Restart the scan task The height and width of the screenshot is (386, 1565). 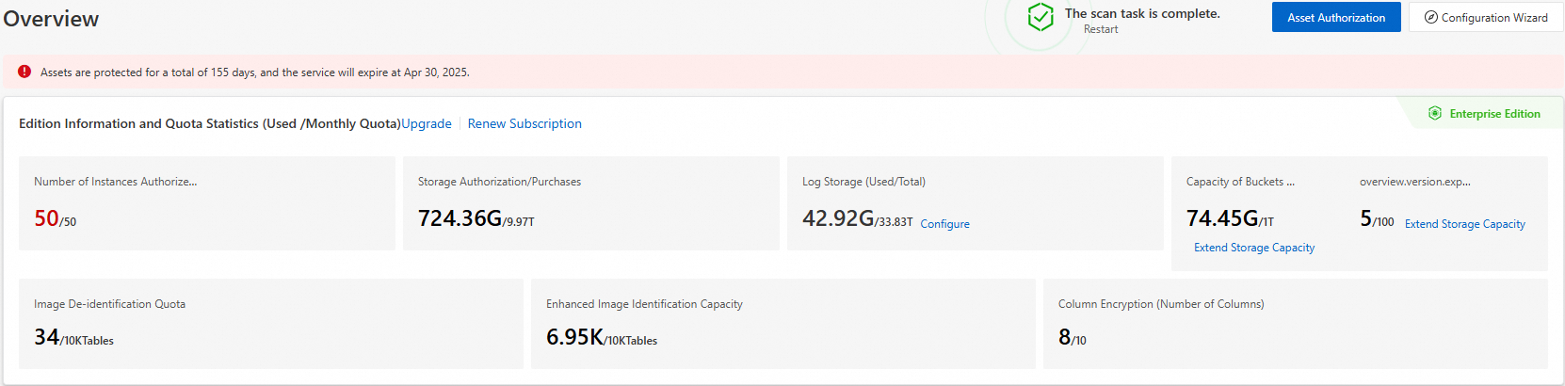click(x=1101, y=30)
